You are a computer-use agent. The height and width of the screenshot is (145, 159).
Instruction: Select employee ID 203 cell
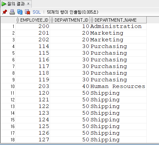coord(33,86)
